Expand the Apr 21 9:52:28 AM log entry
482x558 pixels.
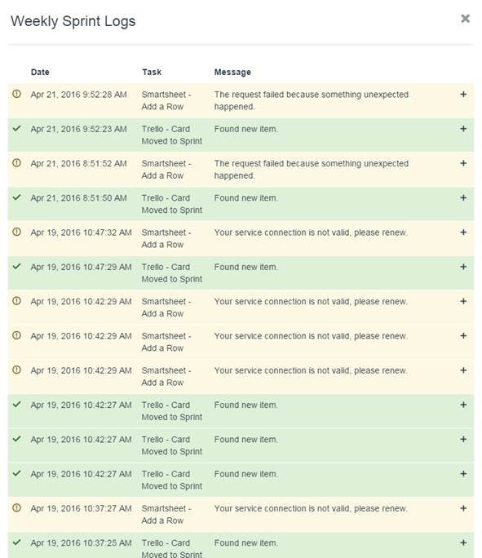tap(463, 95)
